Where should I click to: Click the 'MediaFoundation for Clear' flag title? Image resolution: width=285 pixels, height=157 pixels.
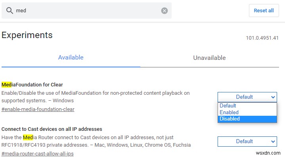click(32, 85)
